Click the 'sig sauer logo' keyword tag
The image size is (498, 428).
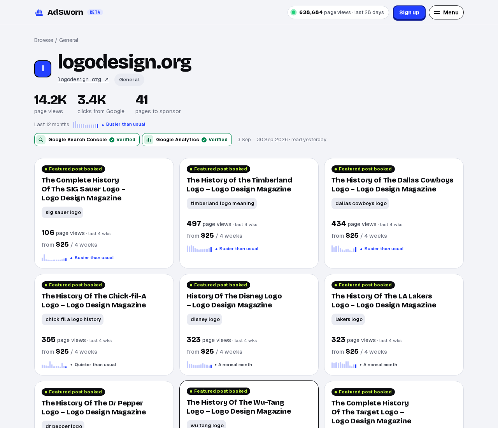62,212
